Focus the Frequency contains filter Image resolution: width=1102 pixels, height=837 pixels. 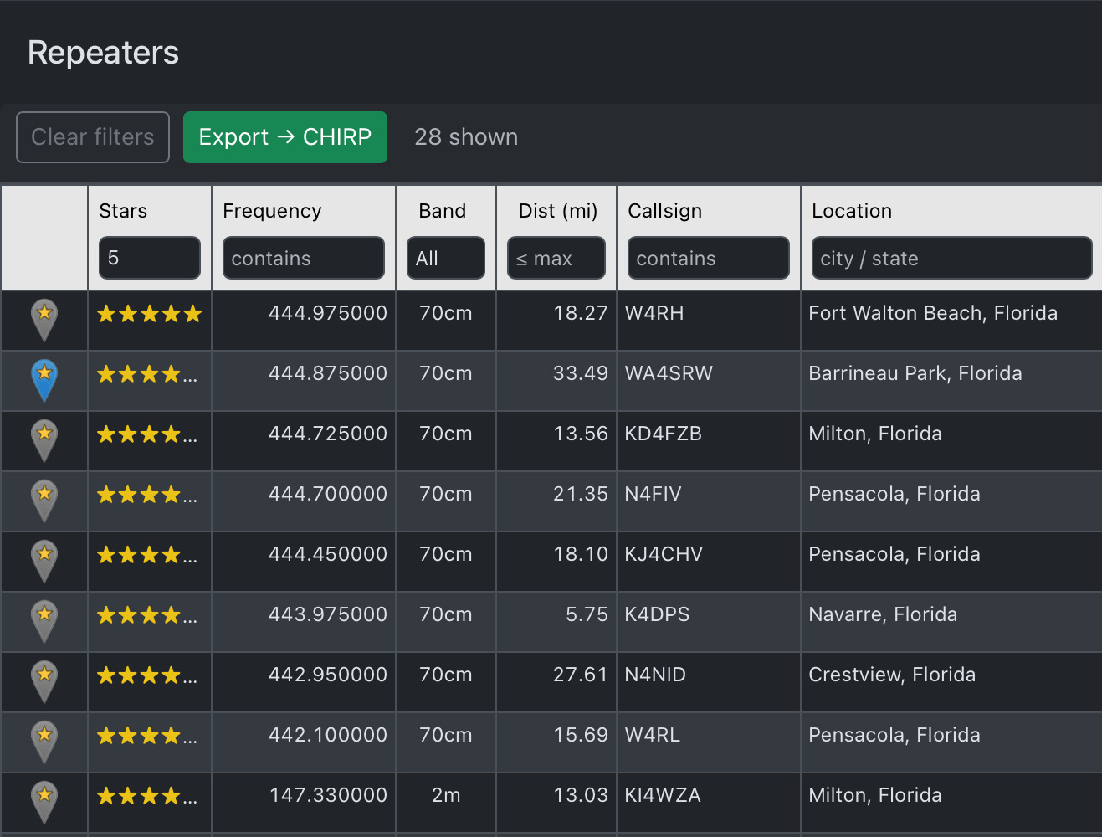pyautogui.click(x=303, y=258)
